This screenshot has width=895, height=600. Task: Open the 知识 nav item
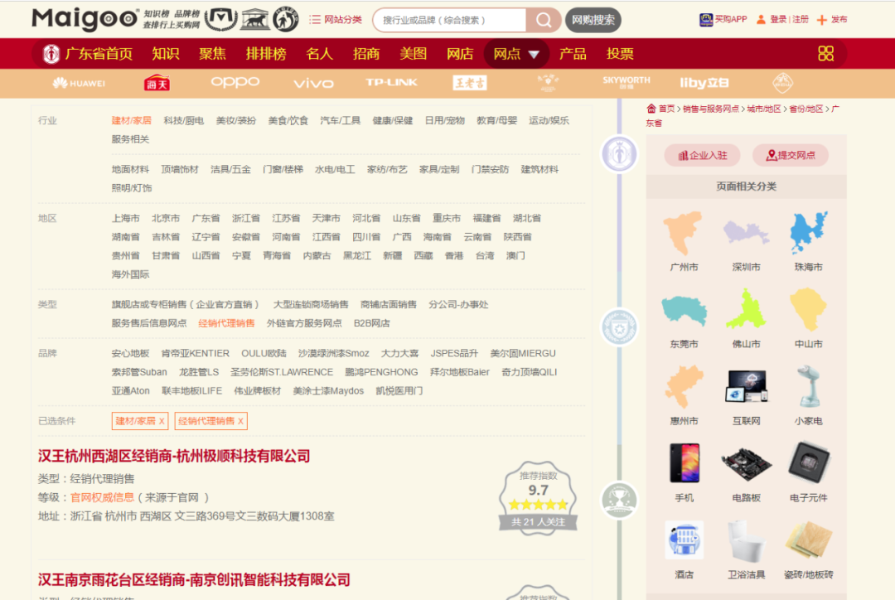tap(166, 54)
